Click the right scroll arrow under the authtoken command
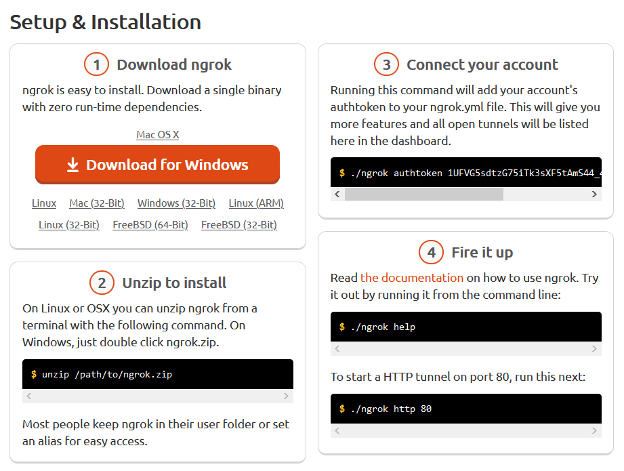624x471 pixels. [596, 194]
